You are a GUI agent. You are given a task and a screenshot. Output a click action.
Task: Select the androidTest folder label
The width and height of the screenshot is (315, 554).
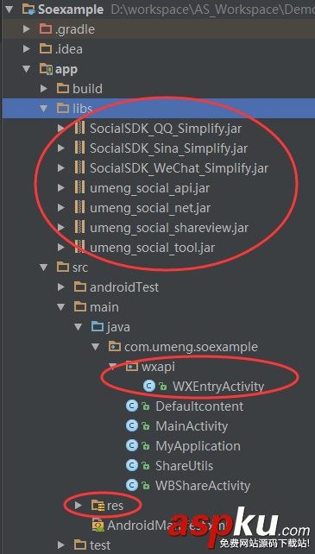124,286
